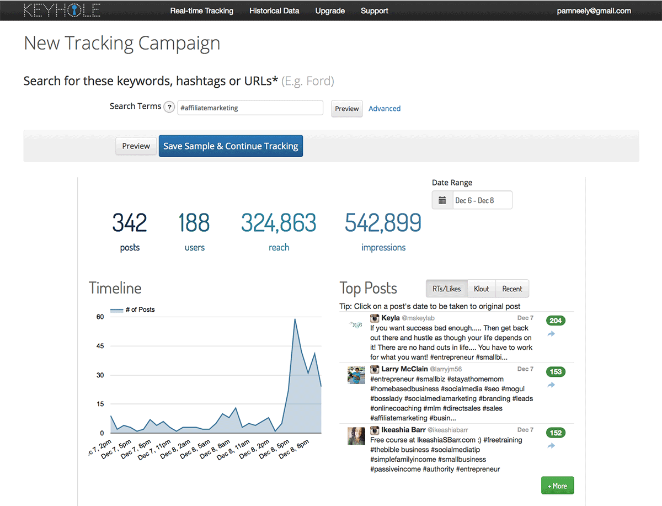662x506 pixels.
Task: Click Instagram icon next to Ikeashia Barr
Action: point(375,430)
